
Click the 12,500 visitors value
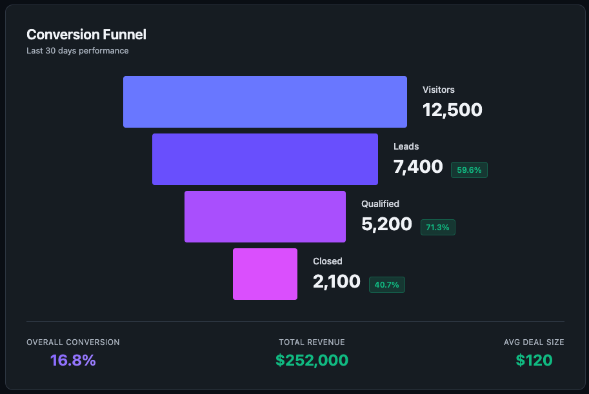(452, 110)
